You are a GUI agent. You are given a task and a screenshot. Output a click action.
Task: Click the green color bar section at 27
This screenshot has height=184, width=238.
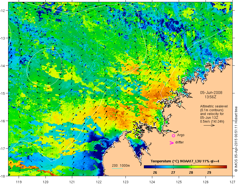[173, 167]
